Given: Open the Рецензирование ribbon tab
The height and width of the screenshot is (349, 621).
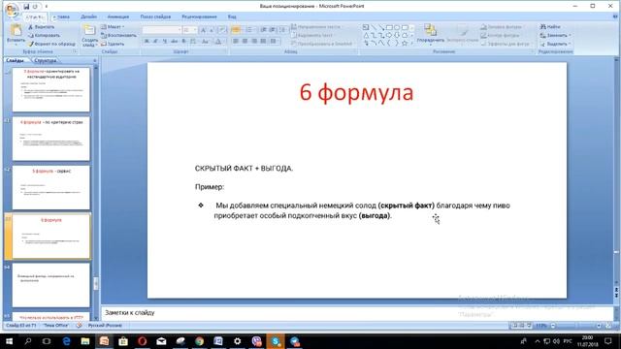Looking at the screenshot, I should [199, 16].
